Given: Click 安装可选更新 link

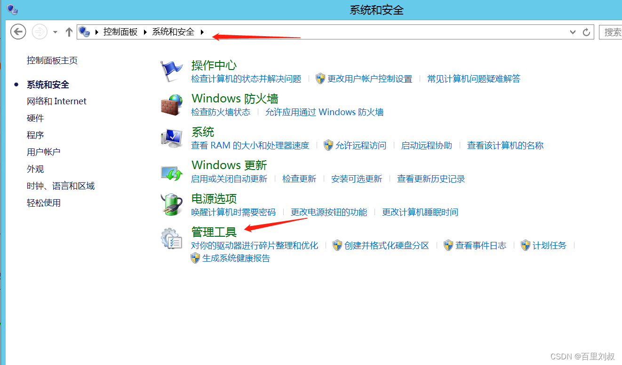Looking at the screenshot, I should (x=357, y=179).
